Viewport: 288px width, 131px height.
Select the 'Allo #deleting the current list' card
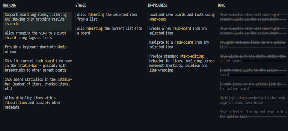click(109, 31)
